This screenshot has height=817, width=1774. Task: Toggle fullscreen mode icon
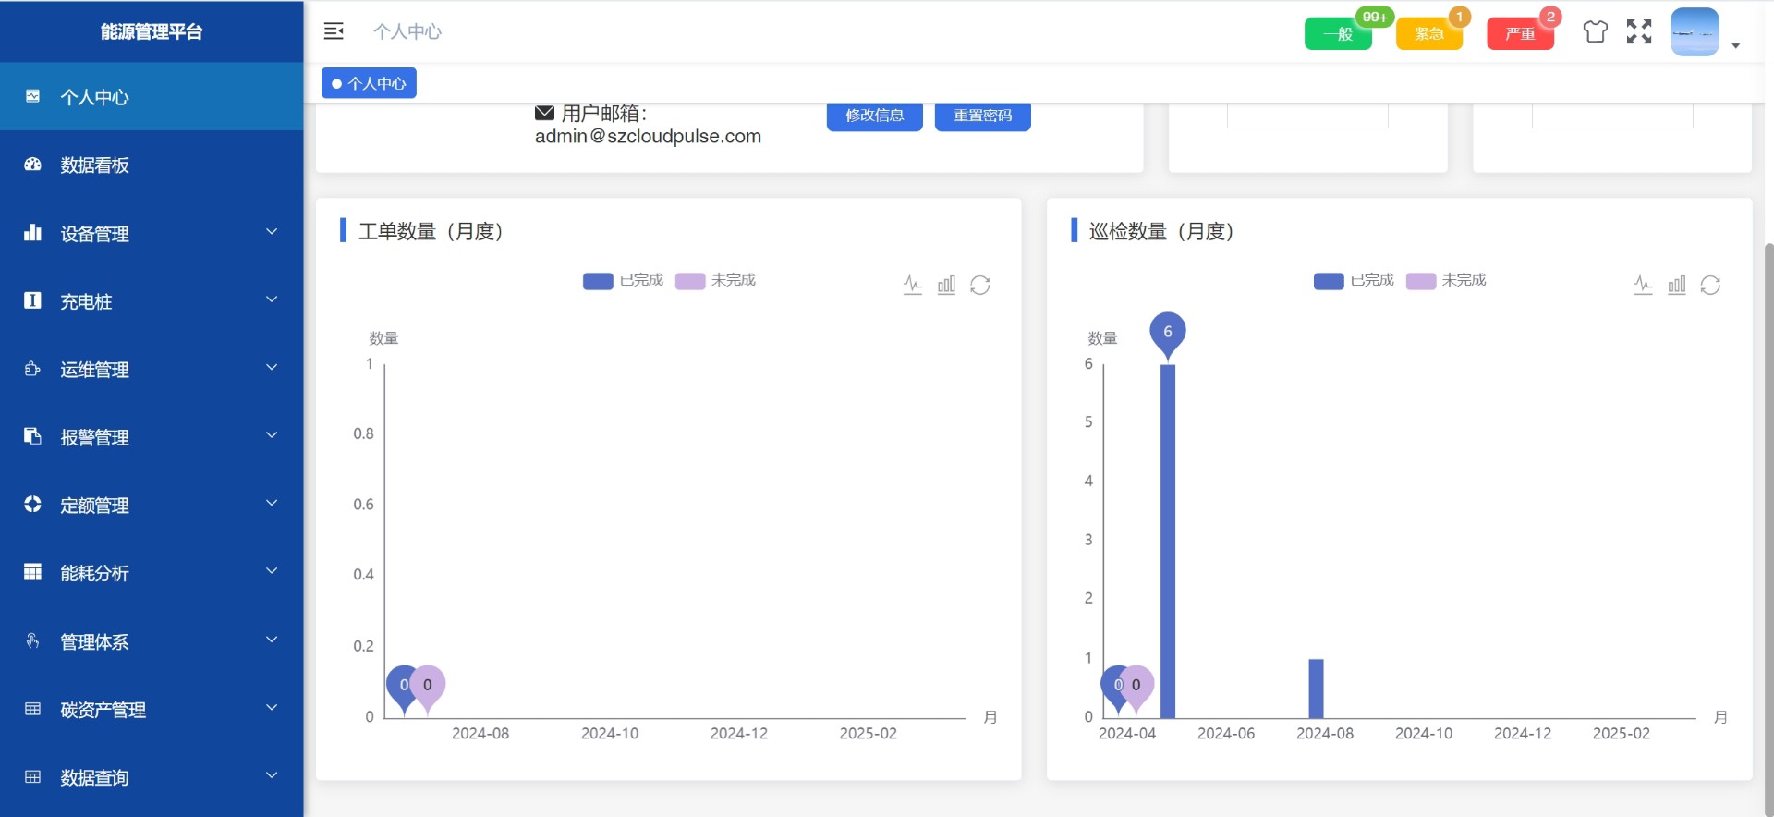pyautogui.click(x=1639, y=32)
